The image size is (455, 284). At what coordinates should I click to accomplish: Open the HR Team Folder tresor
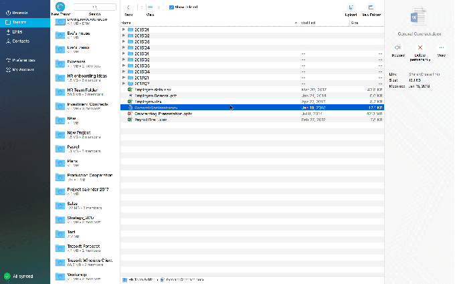point(86,92)
